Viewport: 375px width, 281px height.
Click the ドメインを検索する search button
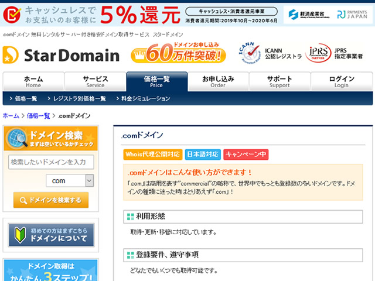coord(51,200)
